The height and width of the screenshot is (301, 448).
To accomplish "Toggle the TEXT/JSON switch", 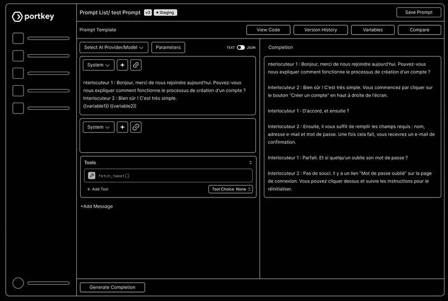I will [241, 48].
